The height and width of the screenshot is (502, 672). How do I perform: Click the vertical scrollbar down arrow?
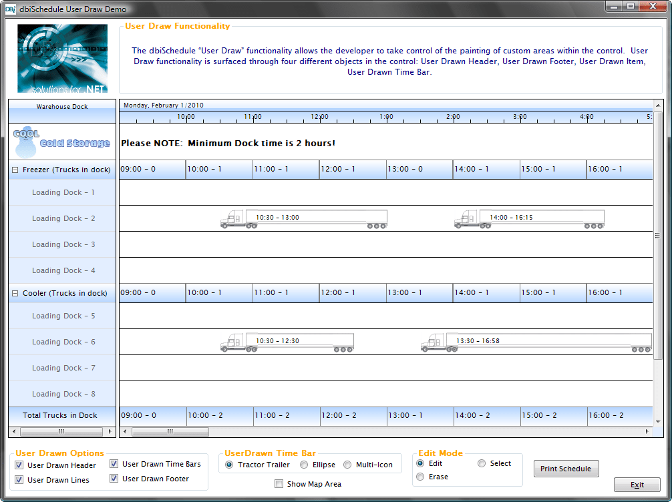click(x=658, y=422)
